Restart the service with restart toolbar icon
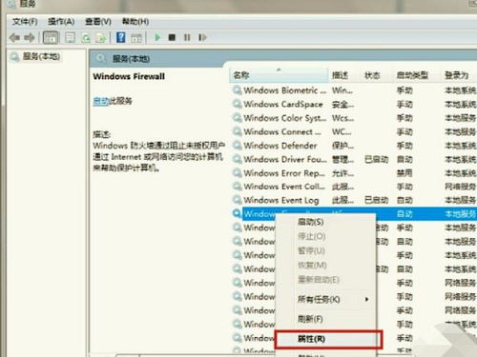477x357 pixels. (202, 38)
